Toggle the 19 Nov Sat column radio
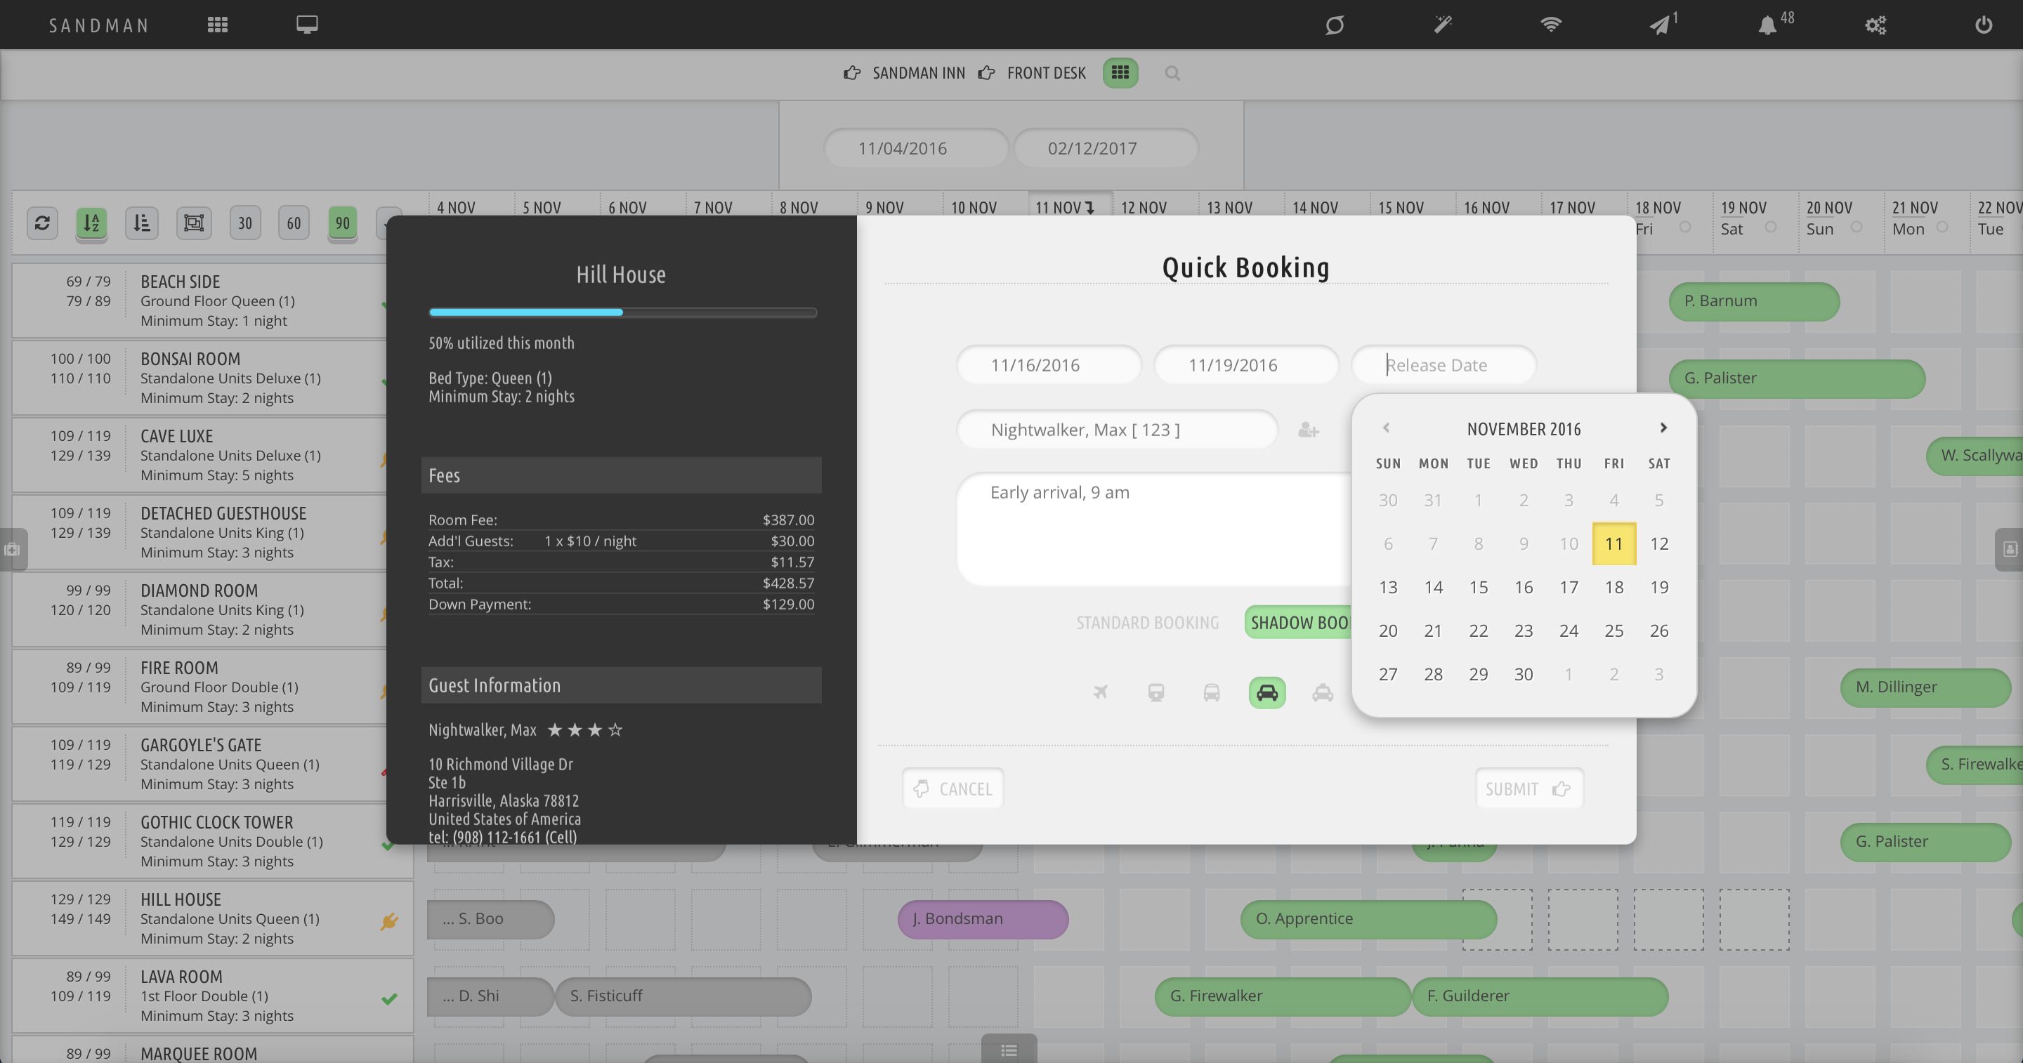 pyautogui.click(x=1770, y=227)
